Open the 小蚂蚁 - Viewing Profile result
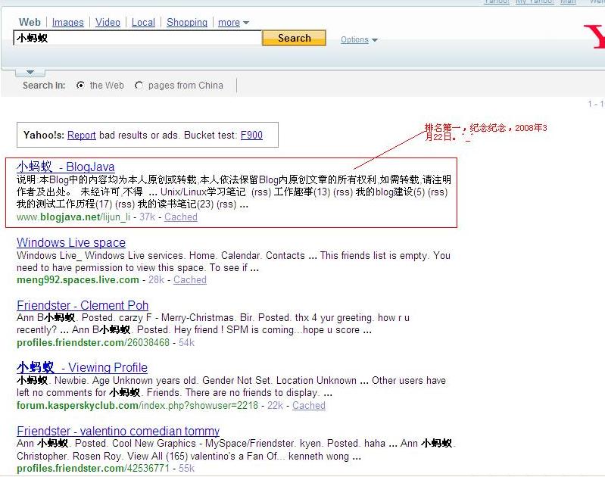 82,367
